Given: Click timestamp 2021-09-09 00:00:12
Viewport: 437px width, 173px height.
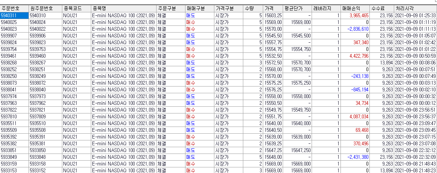Looking at the screenshot, I should pyautogui.click(x=415, y=103).
